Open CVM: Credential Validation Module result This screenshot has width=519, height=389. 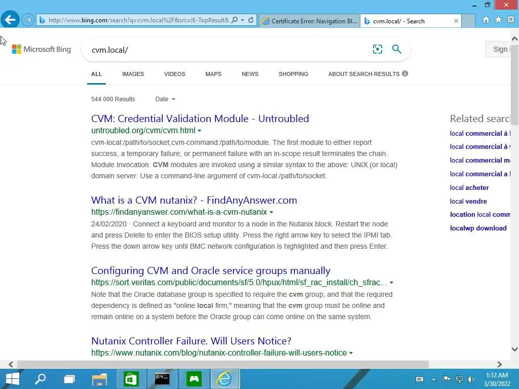pos(200,119)
